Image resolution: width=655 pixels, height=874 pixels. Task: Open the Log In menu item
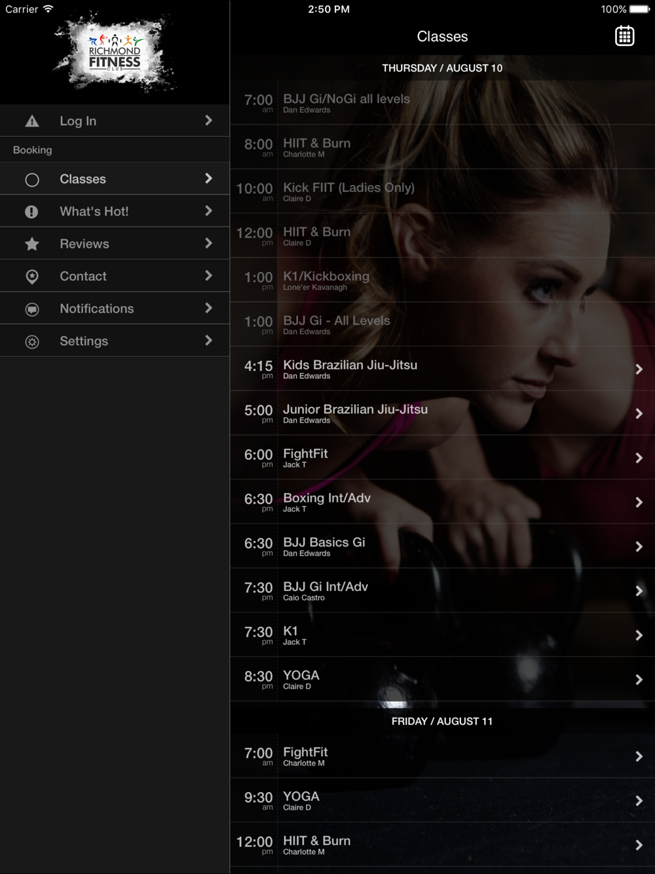(115, 121)
